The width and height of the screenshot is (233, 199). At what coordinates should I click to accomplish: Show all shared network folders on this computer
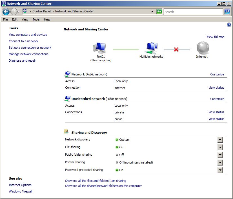103,186
